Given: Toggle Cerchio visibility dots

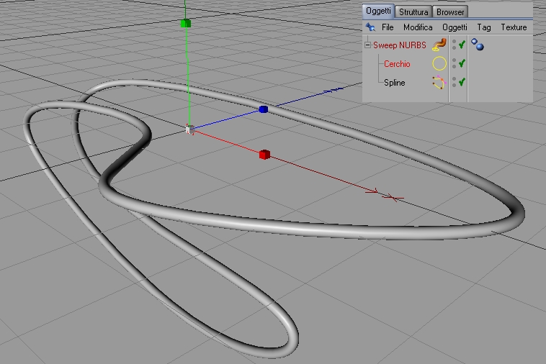Looking at the screenshot, I should [x=454, y=63].
